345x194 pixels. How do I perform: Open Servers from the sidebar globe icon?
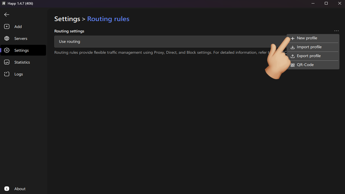[6, 38]
